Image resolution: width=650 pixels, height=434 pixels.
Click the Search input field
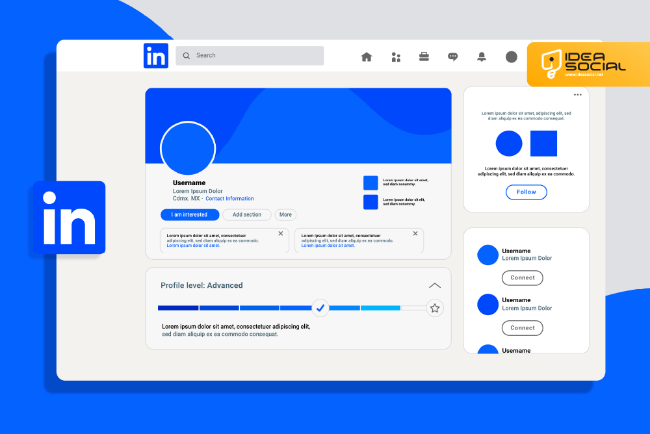tap(250, 55)
